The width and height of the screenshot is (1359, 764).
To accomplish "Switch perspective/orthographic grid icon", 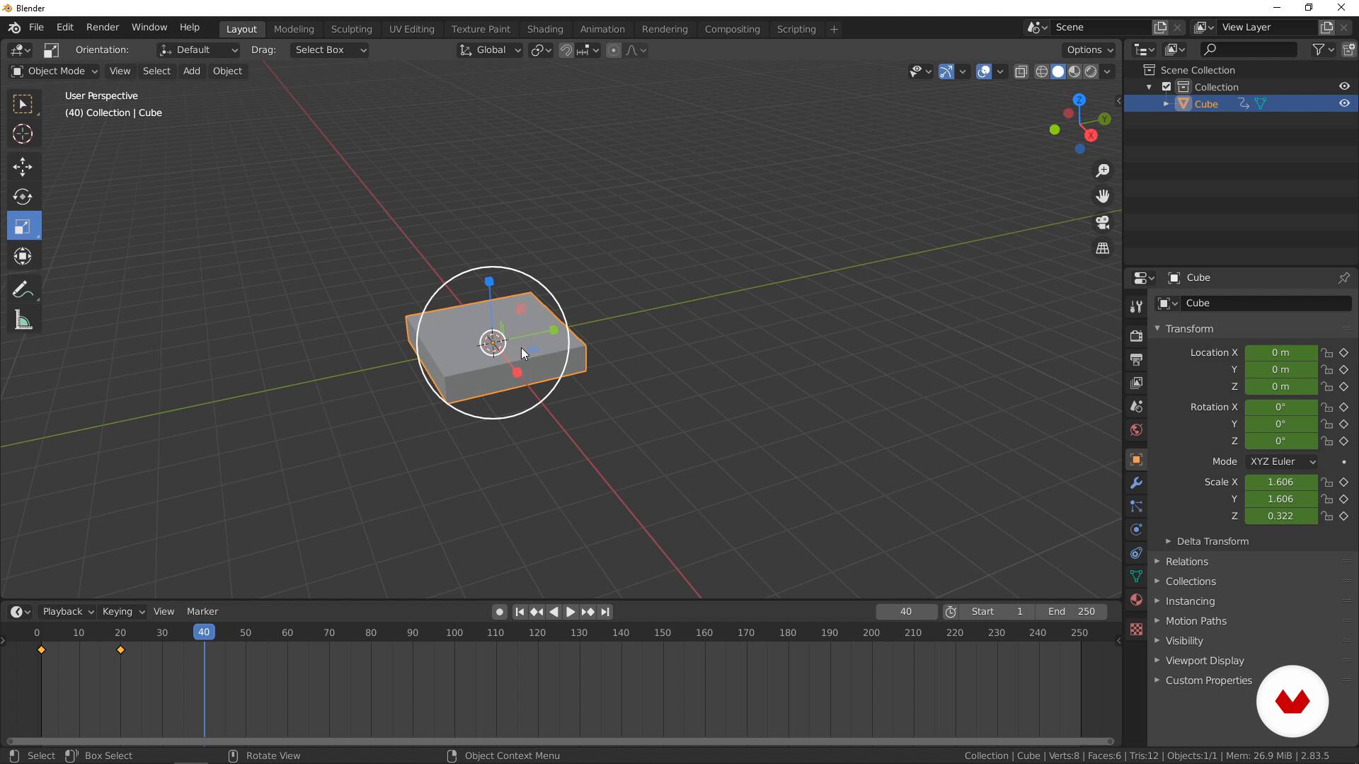I will [x=1103, y=248].
